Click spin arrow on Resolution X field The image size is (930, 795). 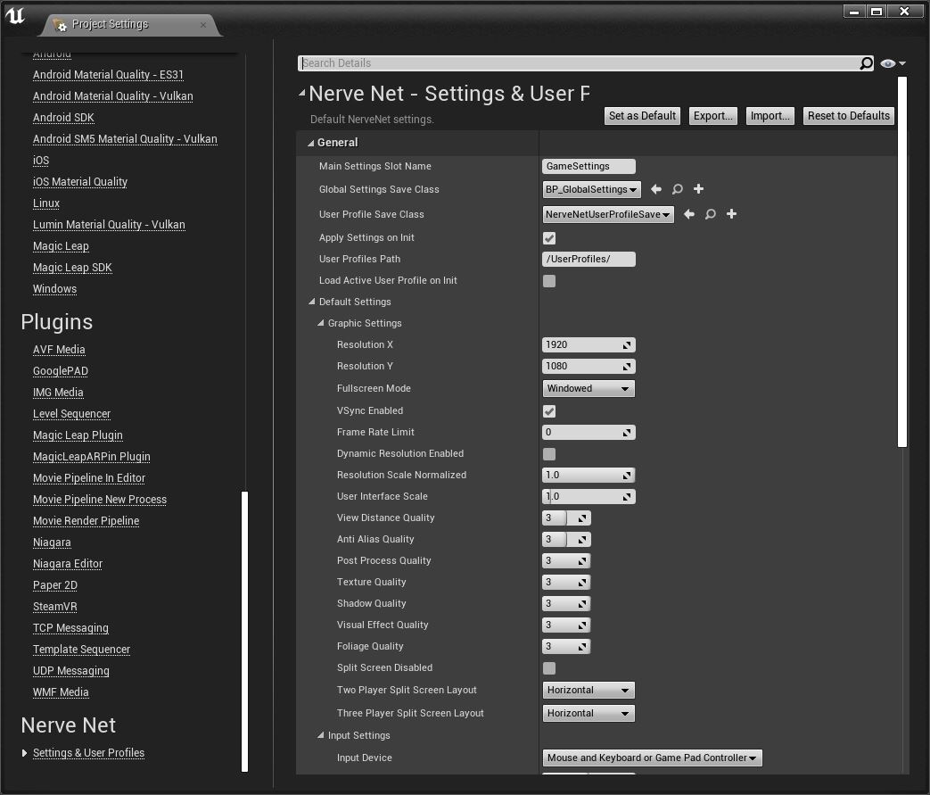click(627, 345)
